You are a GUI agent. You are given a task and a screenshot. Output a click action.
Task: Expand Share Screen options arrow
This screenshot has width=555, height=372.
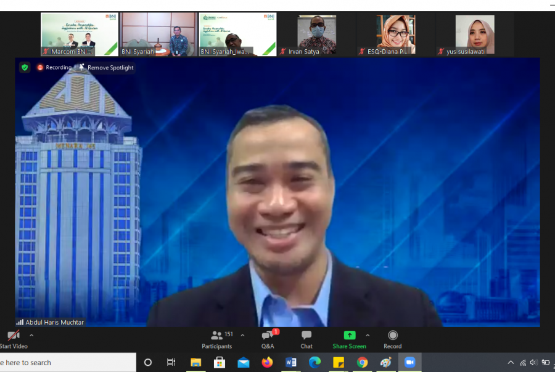click(x=368, y=336)
